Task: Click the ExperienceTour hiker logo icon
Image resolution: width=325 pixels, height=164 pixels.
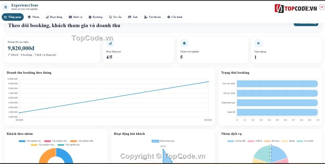Action: coord(5,7)
